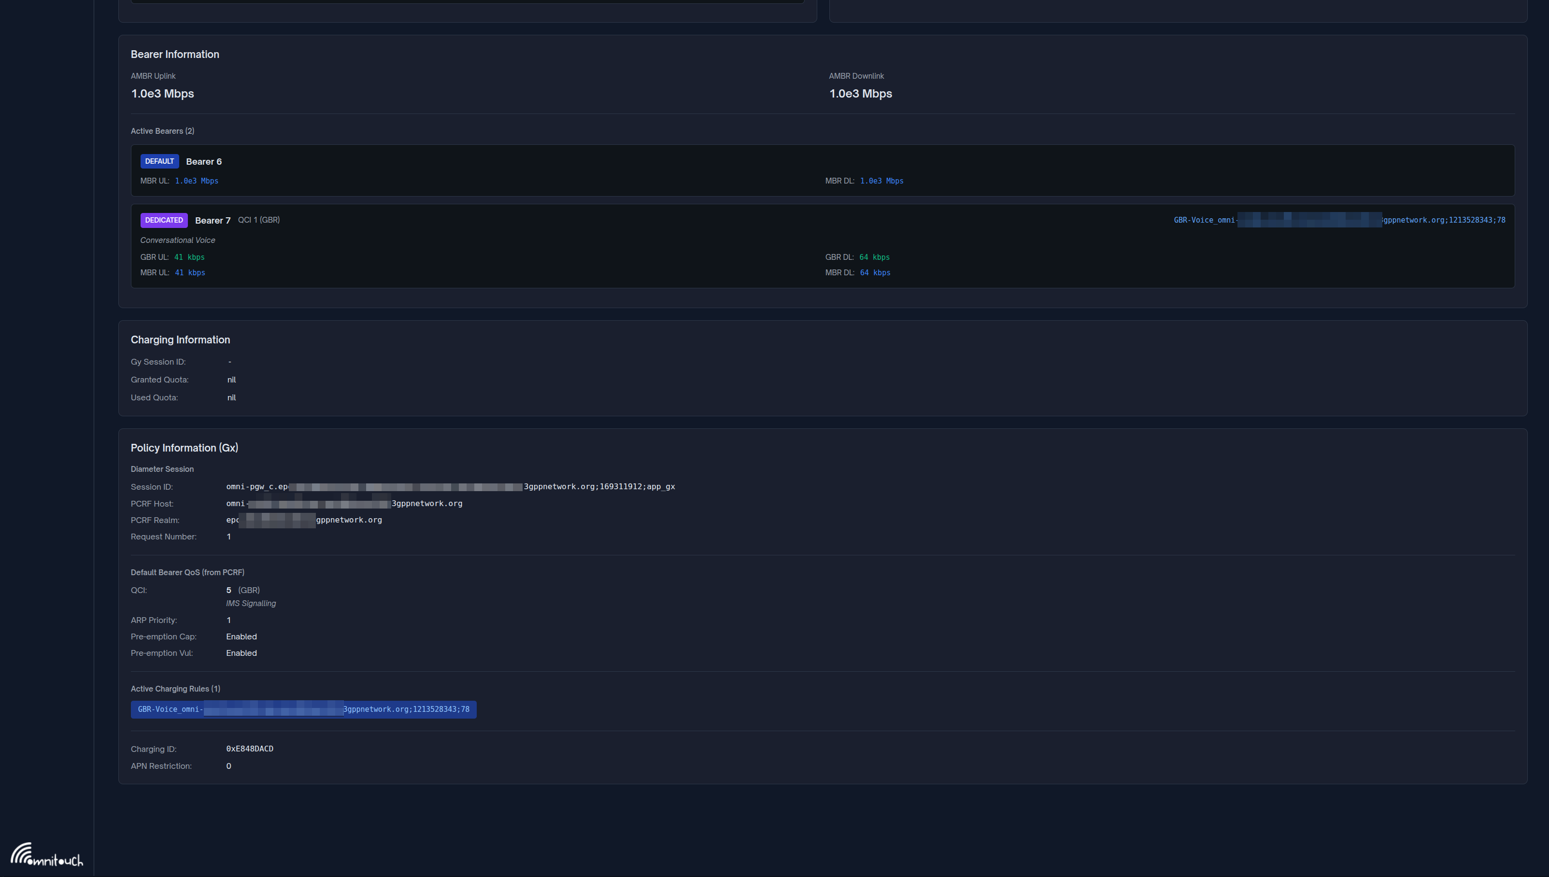Click the QCI 1 (GBR) label
Screen dimensions: 1549x877
point(258,220)
